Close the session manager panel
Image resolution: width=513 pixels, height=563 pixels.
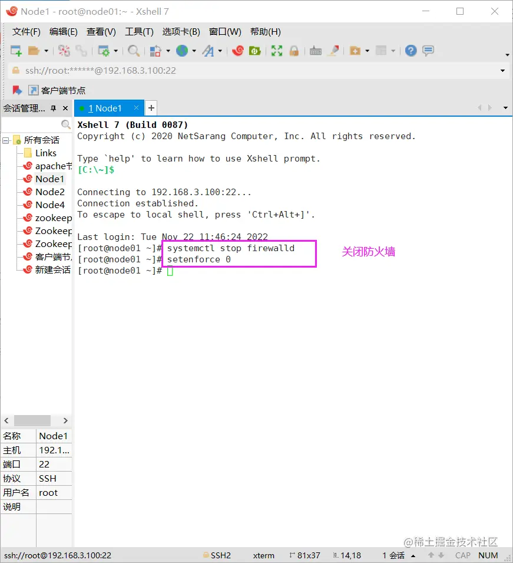tap(65, 108)
